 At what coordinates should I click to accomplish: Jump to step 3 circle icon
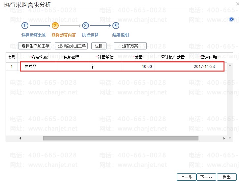(x=85, y=26)
